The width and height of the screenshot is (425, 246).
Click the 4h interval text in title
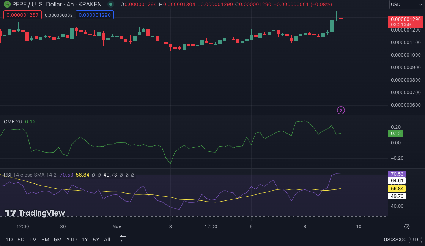coord(70,4)
